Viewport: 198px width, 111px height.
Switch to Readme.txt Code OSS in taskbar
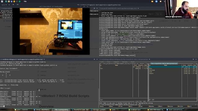(80, 110)
